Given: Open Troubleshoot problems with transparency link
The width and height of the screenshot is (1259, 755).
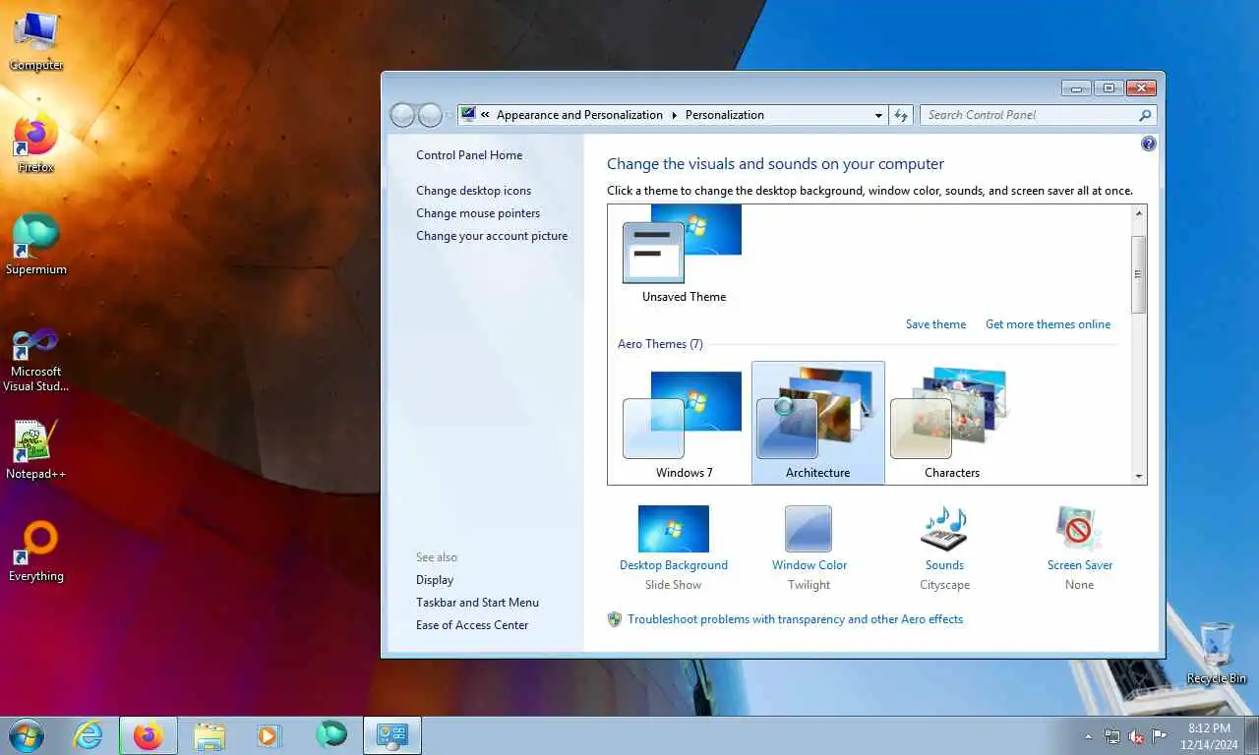Looking at the screenshot, I should [x=795, y=619].
